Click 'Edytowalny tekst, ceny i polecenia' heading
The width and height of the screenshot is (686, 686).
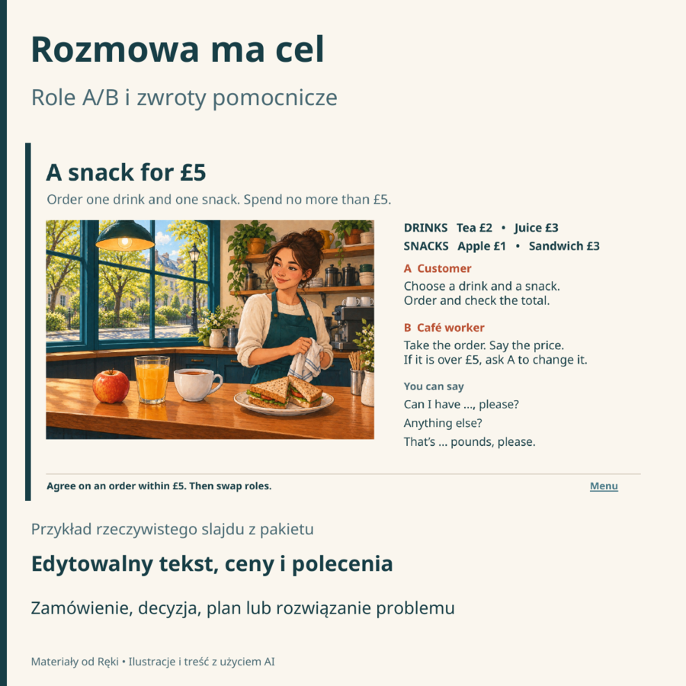coord(212,563)
